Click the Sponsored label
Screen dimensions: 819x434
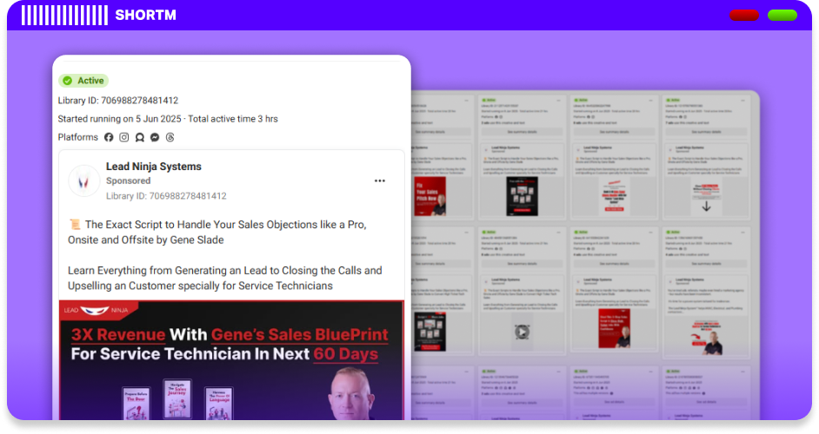(x=128, y=181)
